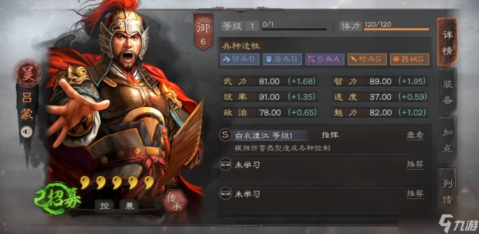View 白衣渡江 skill via 查看 link
The width and height of the screenshot is (479, 234).
[x=415, y=135]
